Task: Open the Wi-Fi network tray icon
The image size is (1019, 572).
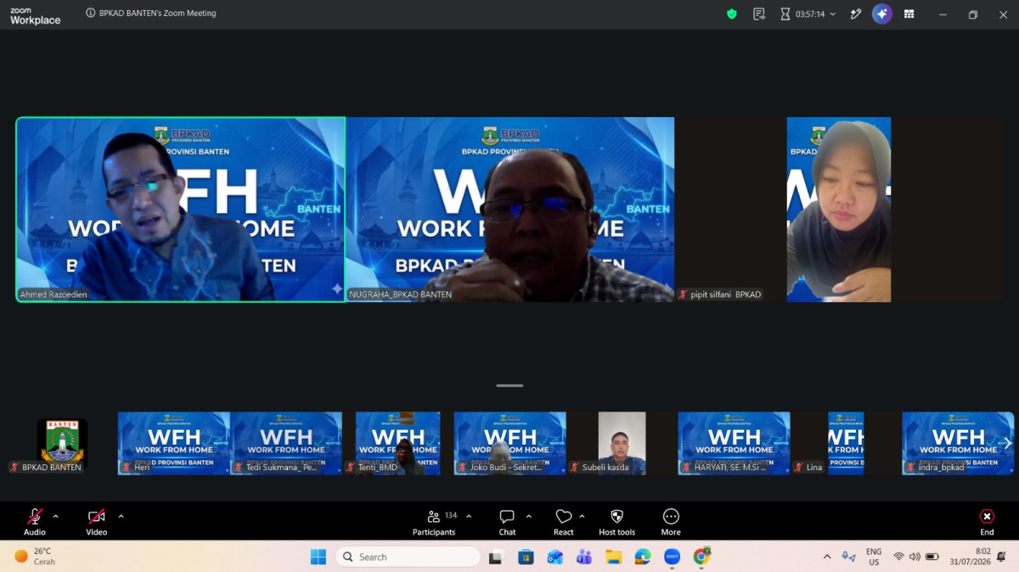Action: point(898,557)
